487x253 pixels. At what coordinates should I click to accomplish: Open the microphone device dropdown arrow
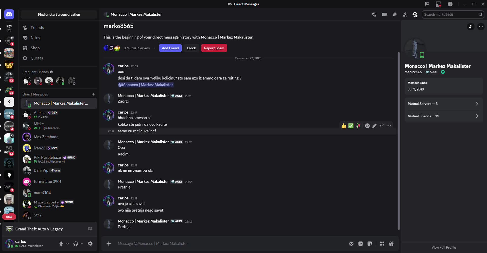(67, 244)
